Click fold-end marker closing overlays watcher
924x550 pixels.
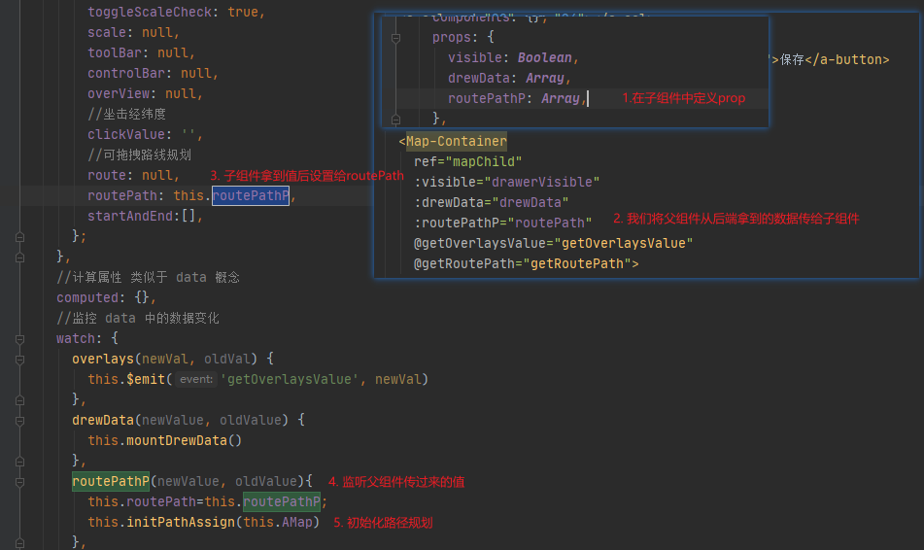(18, 399)
